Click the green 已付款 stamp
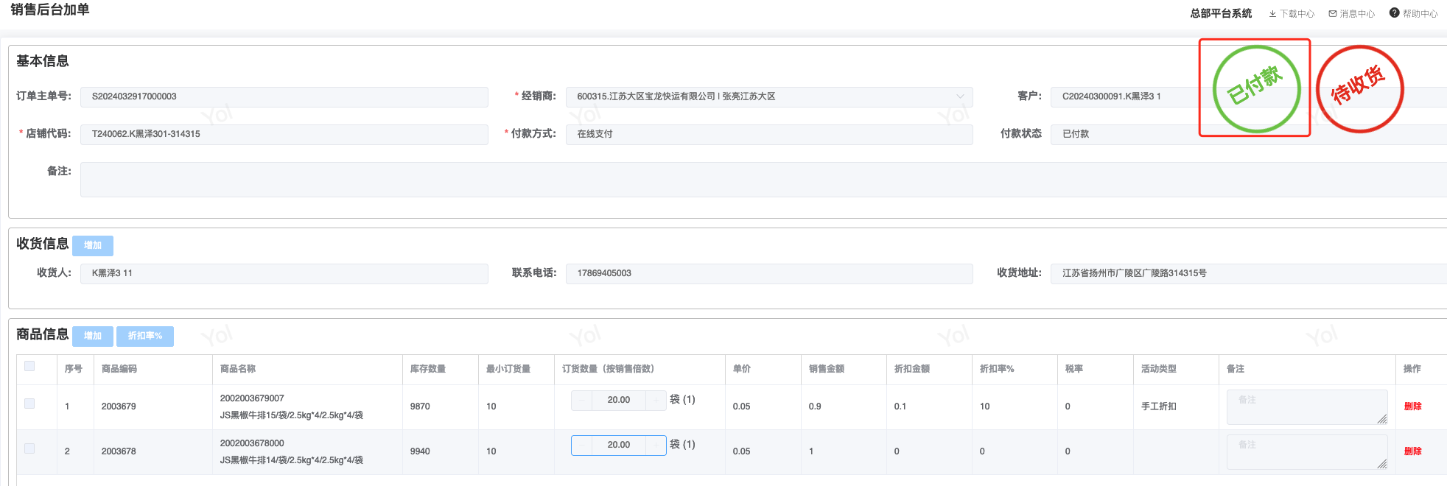The width and height of the screenshot is (1447, 486). pyautogui.click(x=1255, y=88)
